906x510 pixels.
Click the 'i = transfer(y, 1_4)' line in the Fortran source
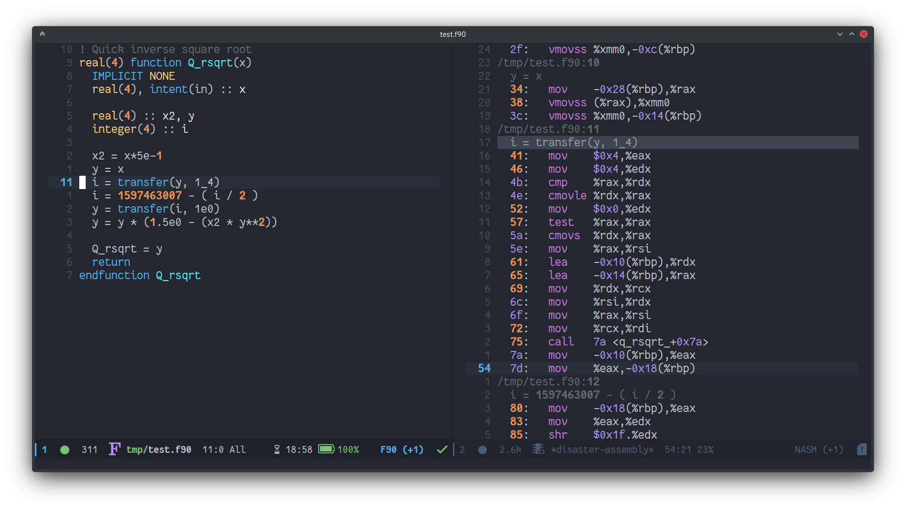(156, 182)
